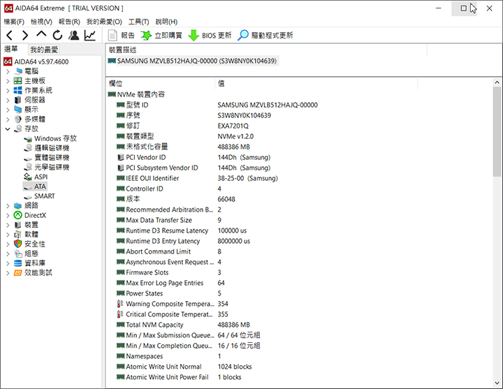
Task: Select AIDA64 v5.97.4600 root node
Action: coord(36,61)
